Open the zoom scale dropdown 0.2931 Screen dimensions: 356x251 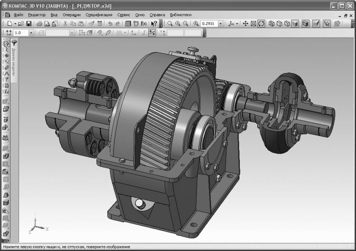221,23
